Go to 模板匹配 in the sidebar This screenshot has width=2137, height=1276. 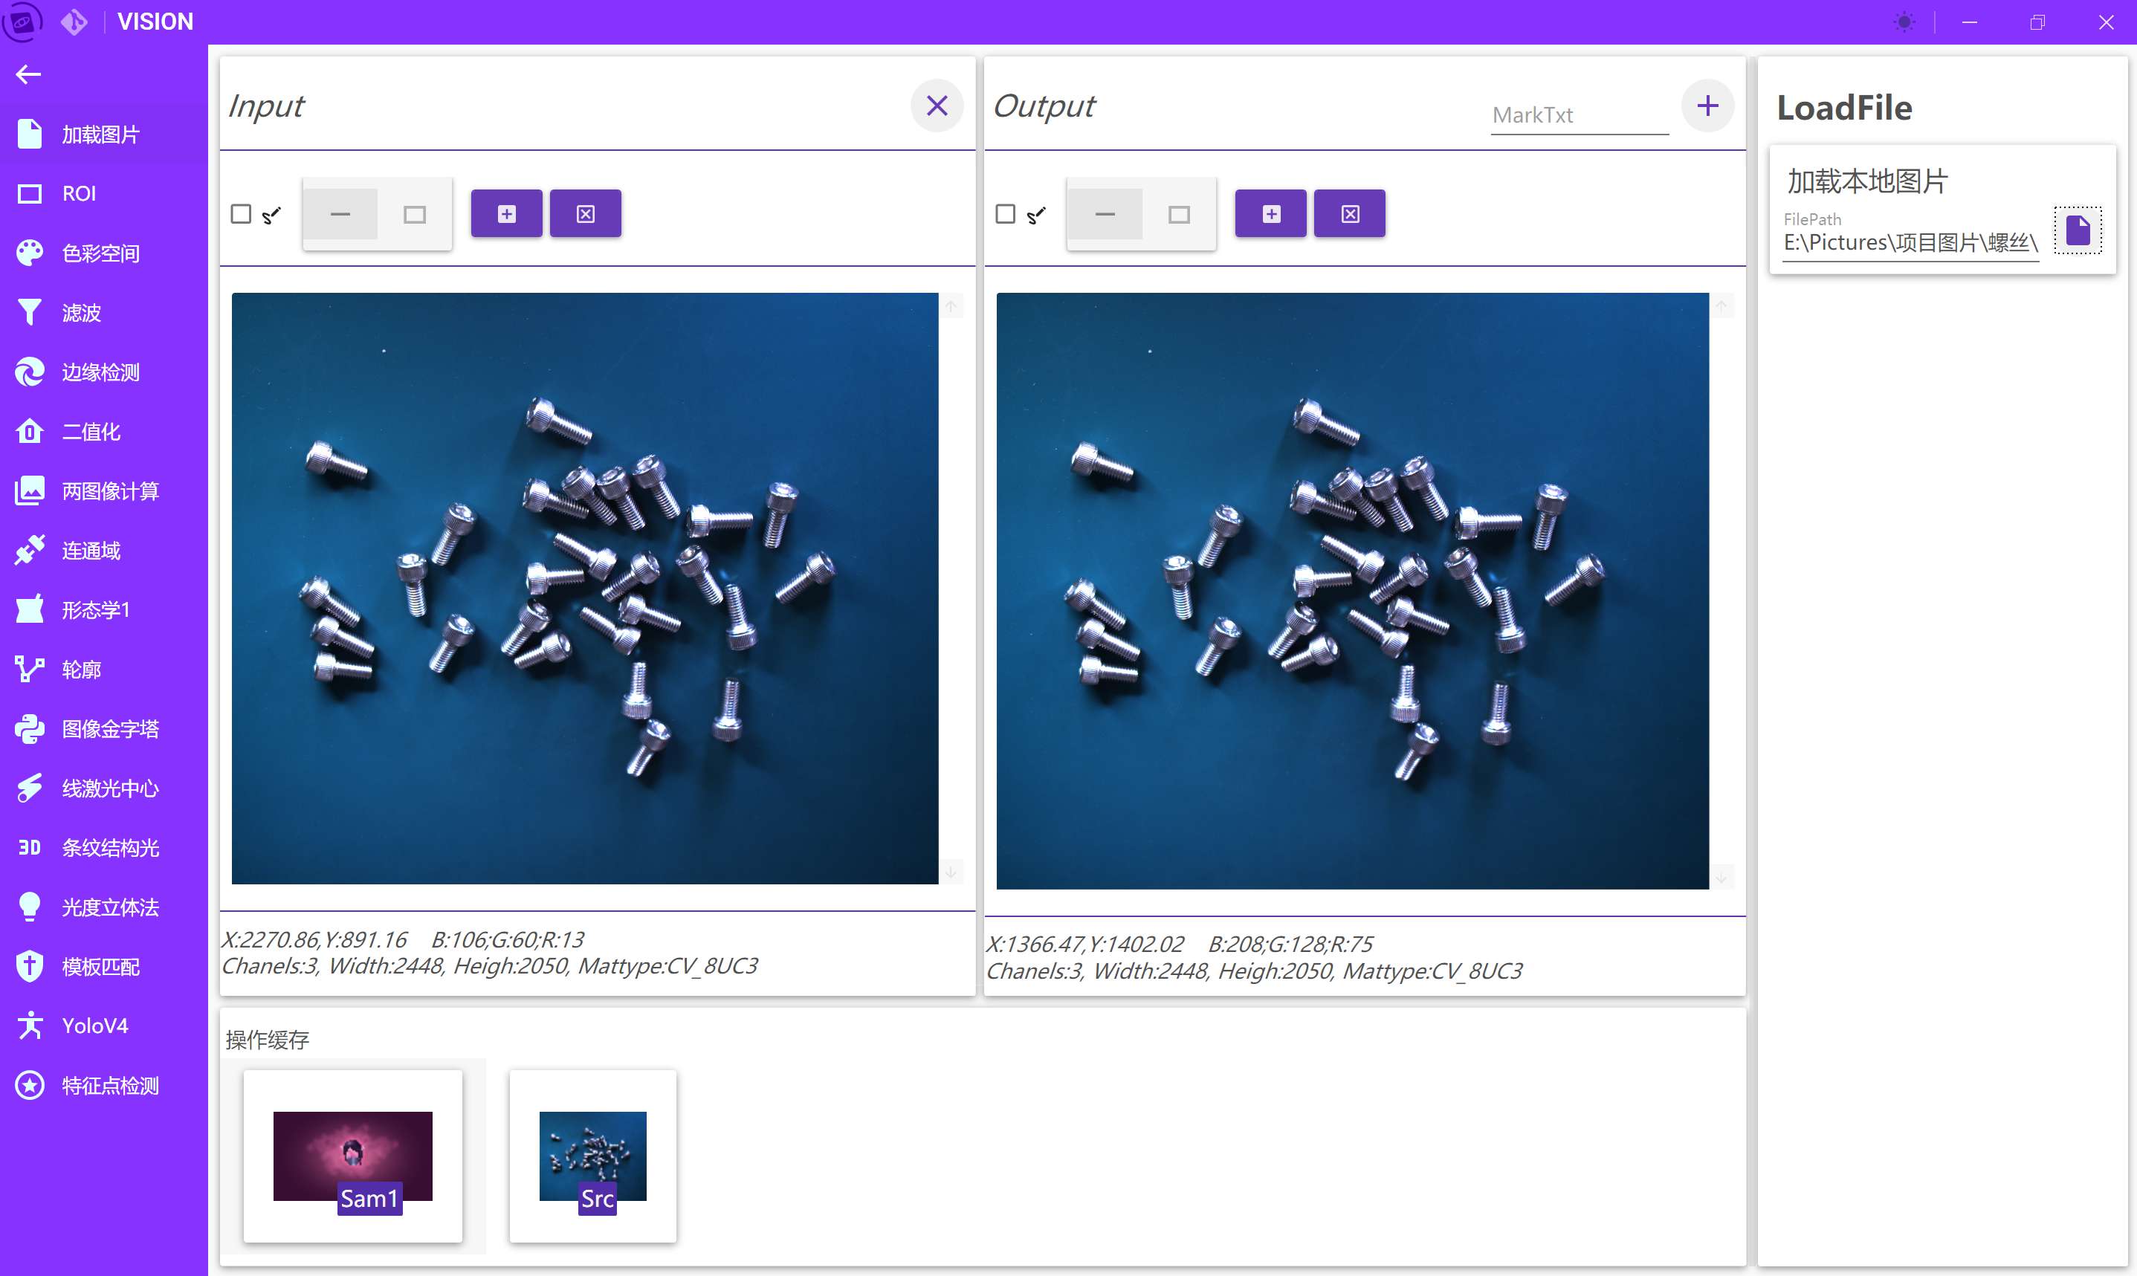(x=100, y=966)
